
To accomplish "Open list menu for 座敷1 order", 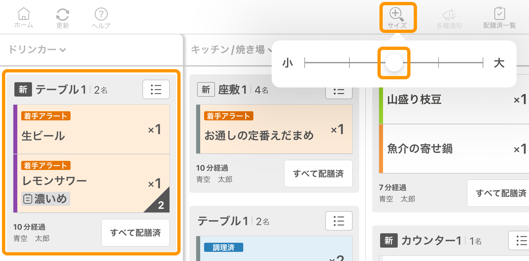I will 339,92.
